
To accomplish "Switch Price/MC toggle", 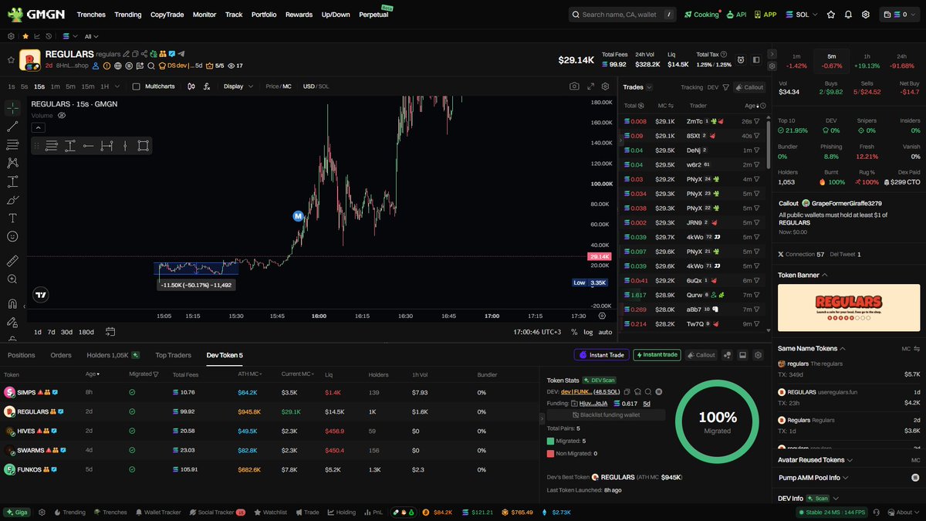I will (x=279, y=86).
